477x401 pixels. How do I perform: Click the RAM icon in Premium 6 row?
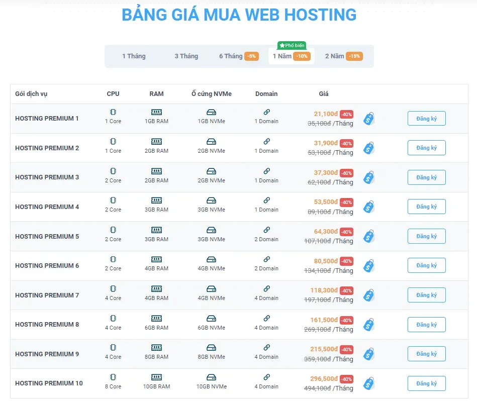(x=156, y=259)
